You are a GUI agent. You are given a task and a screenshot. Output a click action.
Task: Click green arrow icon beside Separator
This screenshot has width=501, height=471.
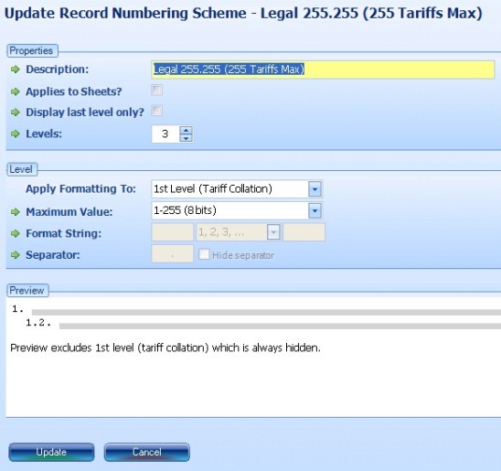(16, 255)
